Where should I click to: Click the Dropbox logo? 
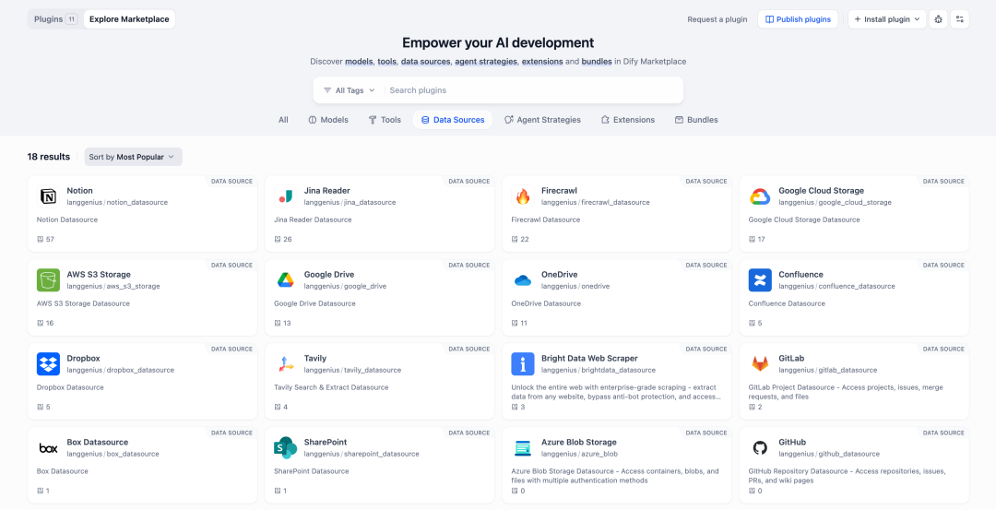[x=48, y=364]
